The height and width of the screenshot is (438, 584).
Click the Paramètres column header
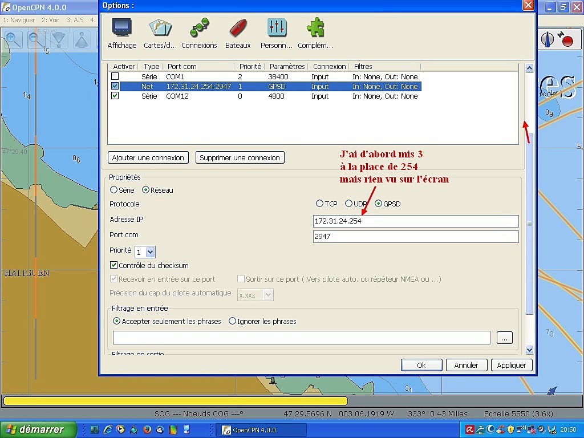click(x=287, y=66)
